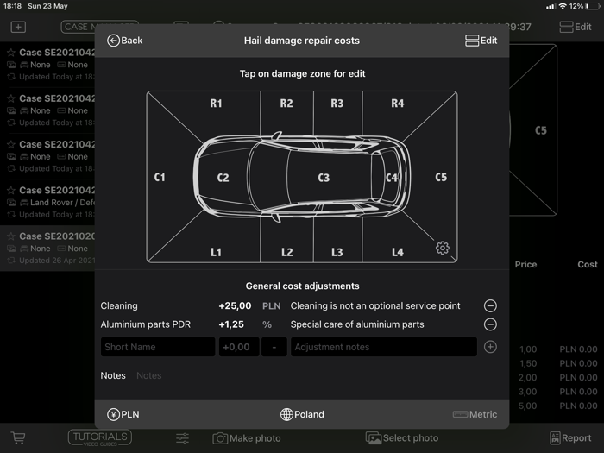Select damage zone L1
Viewport: 604px width, 453px height.
click(216, 252)
